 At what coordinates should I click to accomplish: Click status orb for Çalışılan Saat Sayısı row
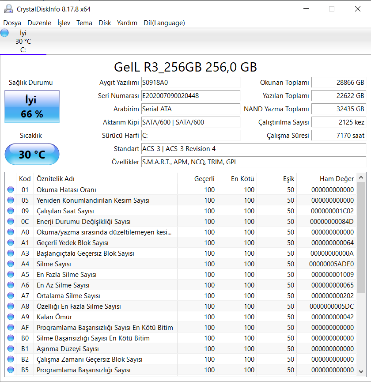tap(11, 211)
